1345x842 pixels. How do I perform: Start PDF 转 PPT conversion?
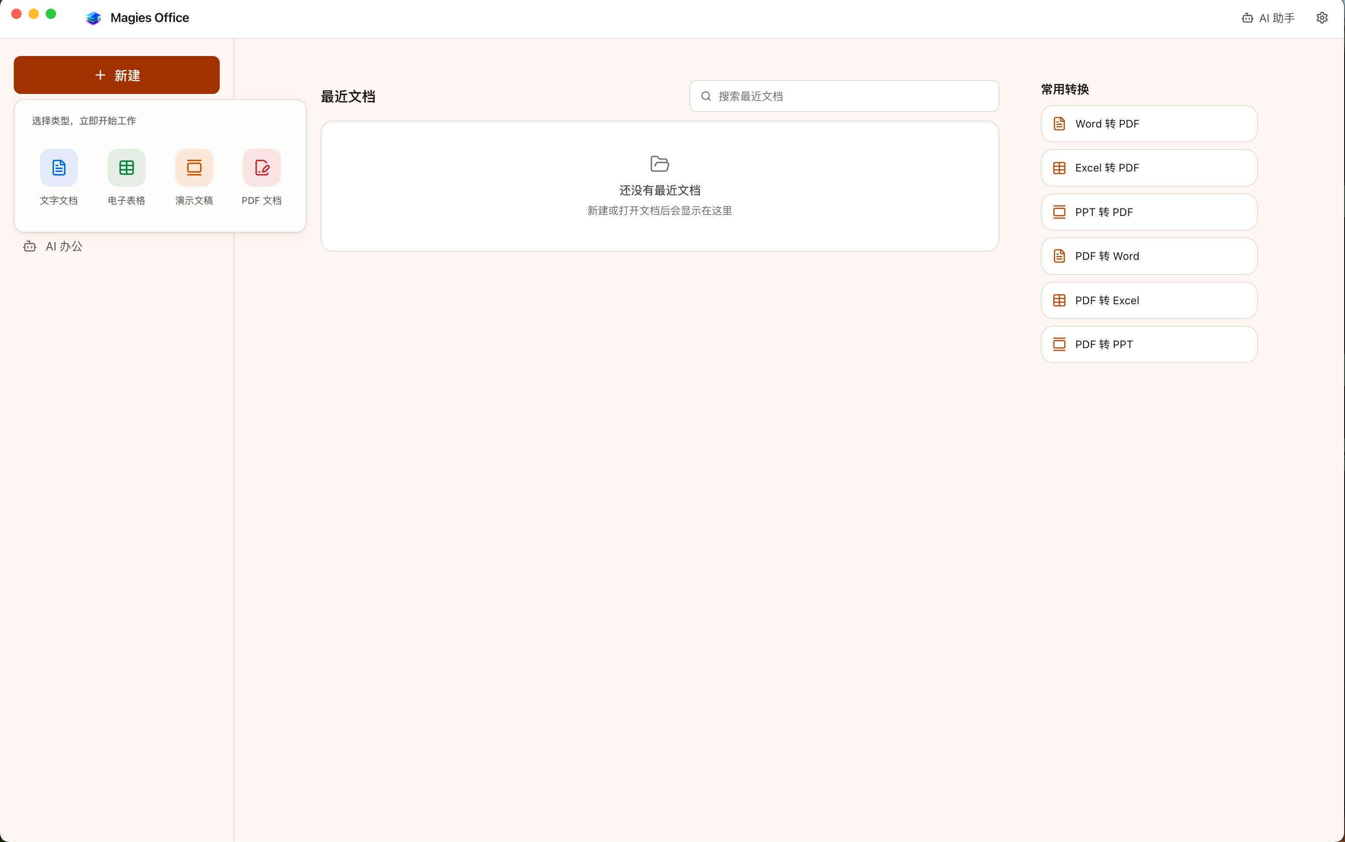(x=1149, y=344)
